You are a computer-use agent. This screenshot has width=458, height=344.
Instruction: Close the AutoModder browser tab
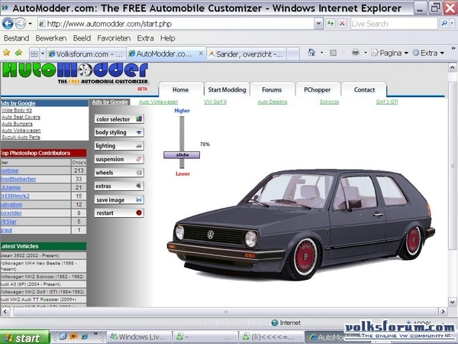201,54
